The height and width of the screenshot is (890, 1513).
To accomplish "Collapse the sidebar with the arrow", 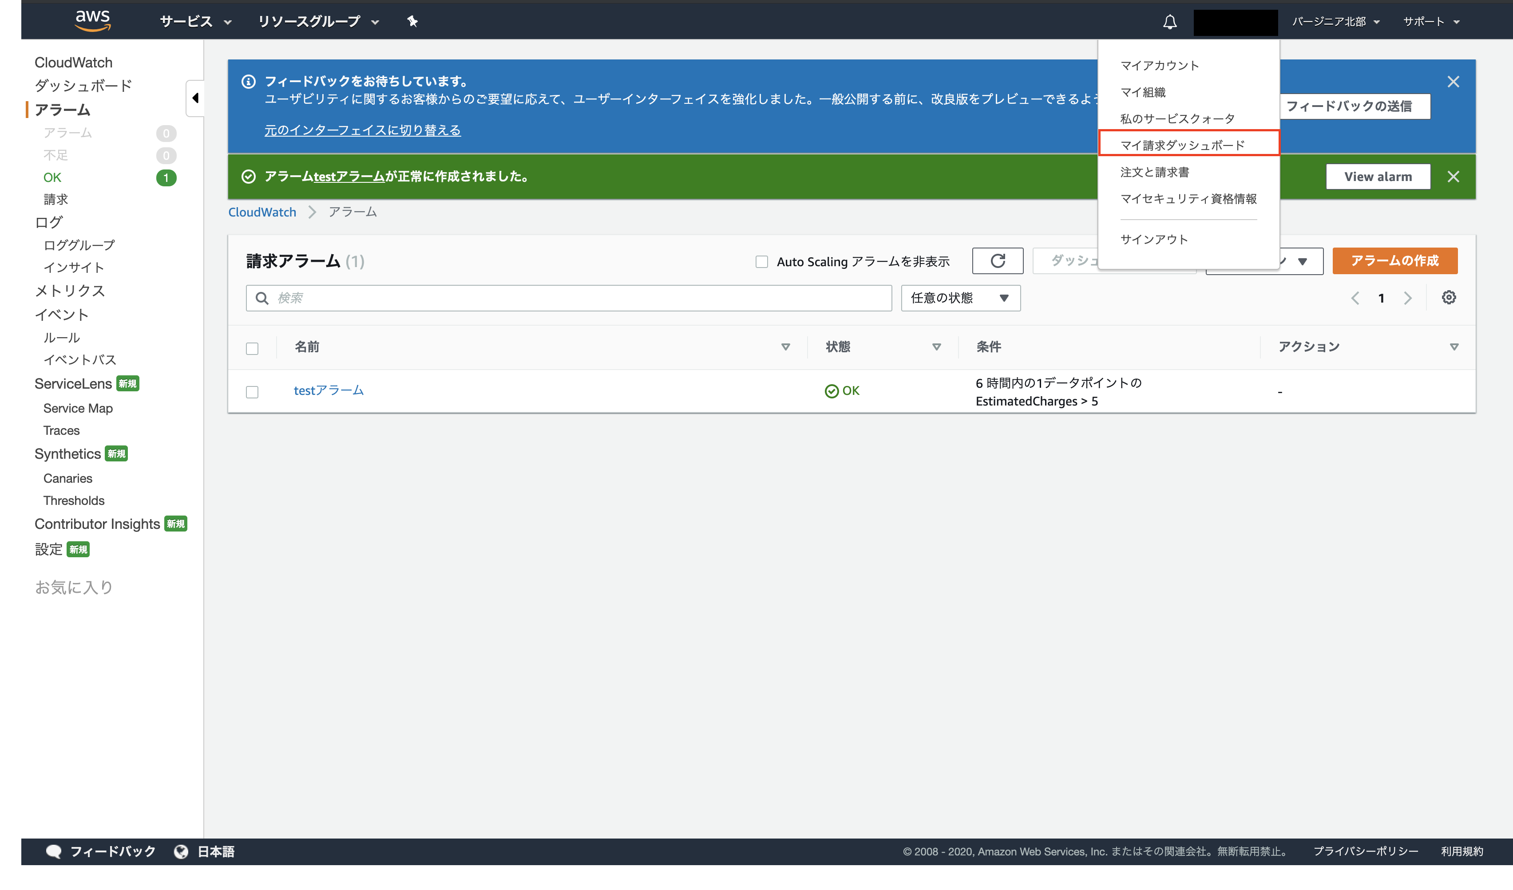I will tap(195, 98).
